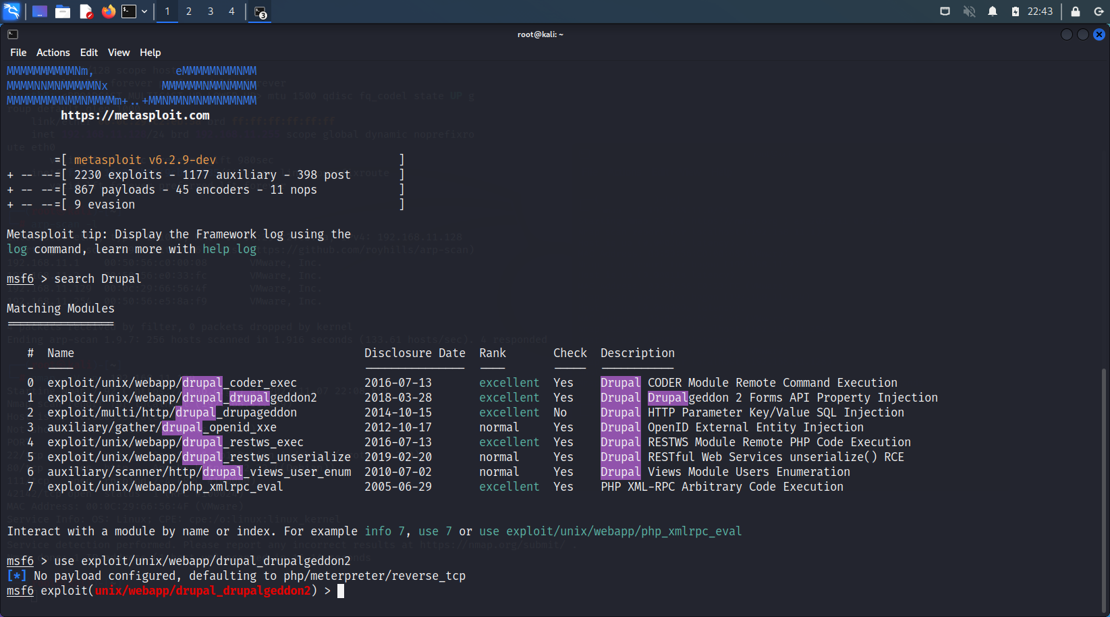Click the drupal_restws_exec module name

[x=175, y=442]
